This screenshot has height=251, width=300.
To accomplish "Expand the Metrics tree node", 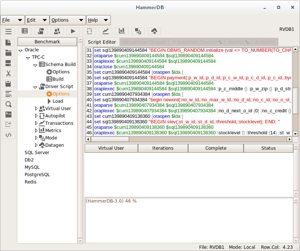I will (x=36, y=131).
